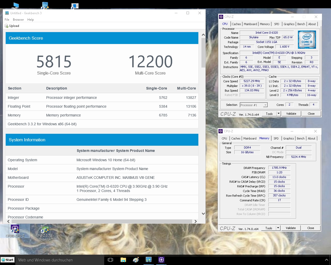
Task: Click Tools button in lower CPU-Z window
Action: pyautogui.click(x=269, y=228)
